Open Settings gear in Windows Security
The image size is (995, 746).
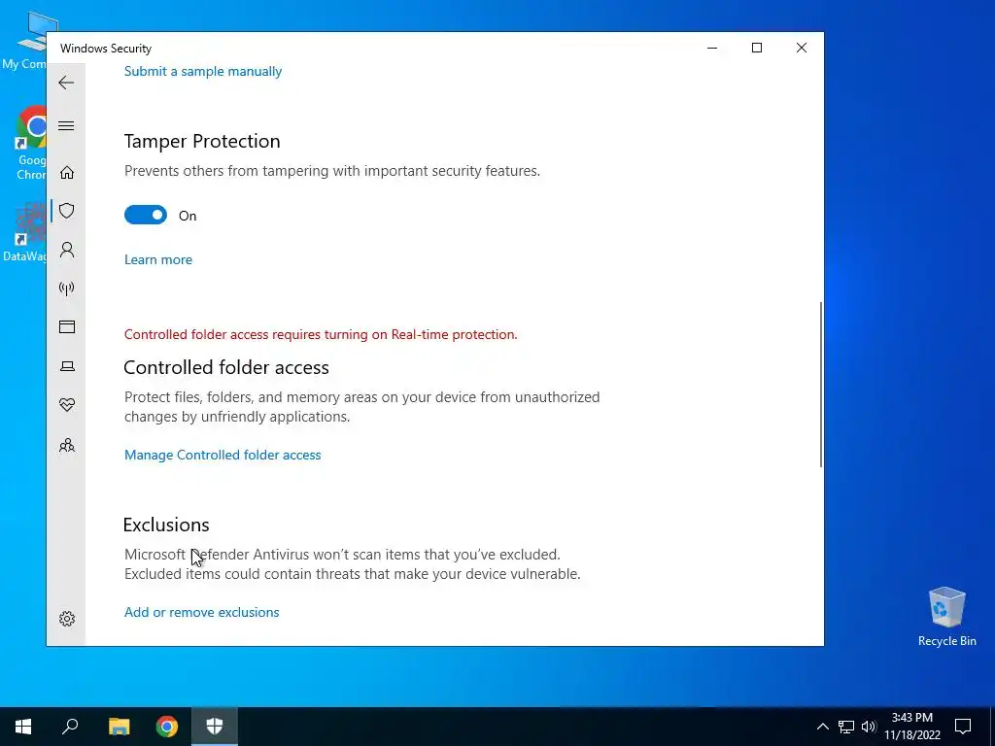[x=67, y=619]
